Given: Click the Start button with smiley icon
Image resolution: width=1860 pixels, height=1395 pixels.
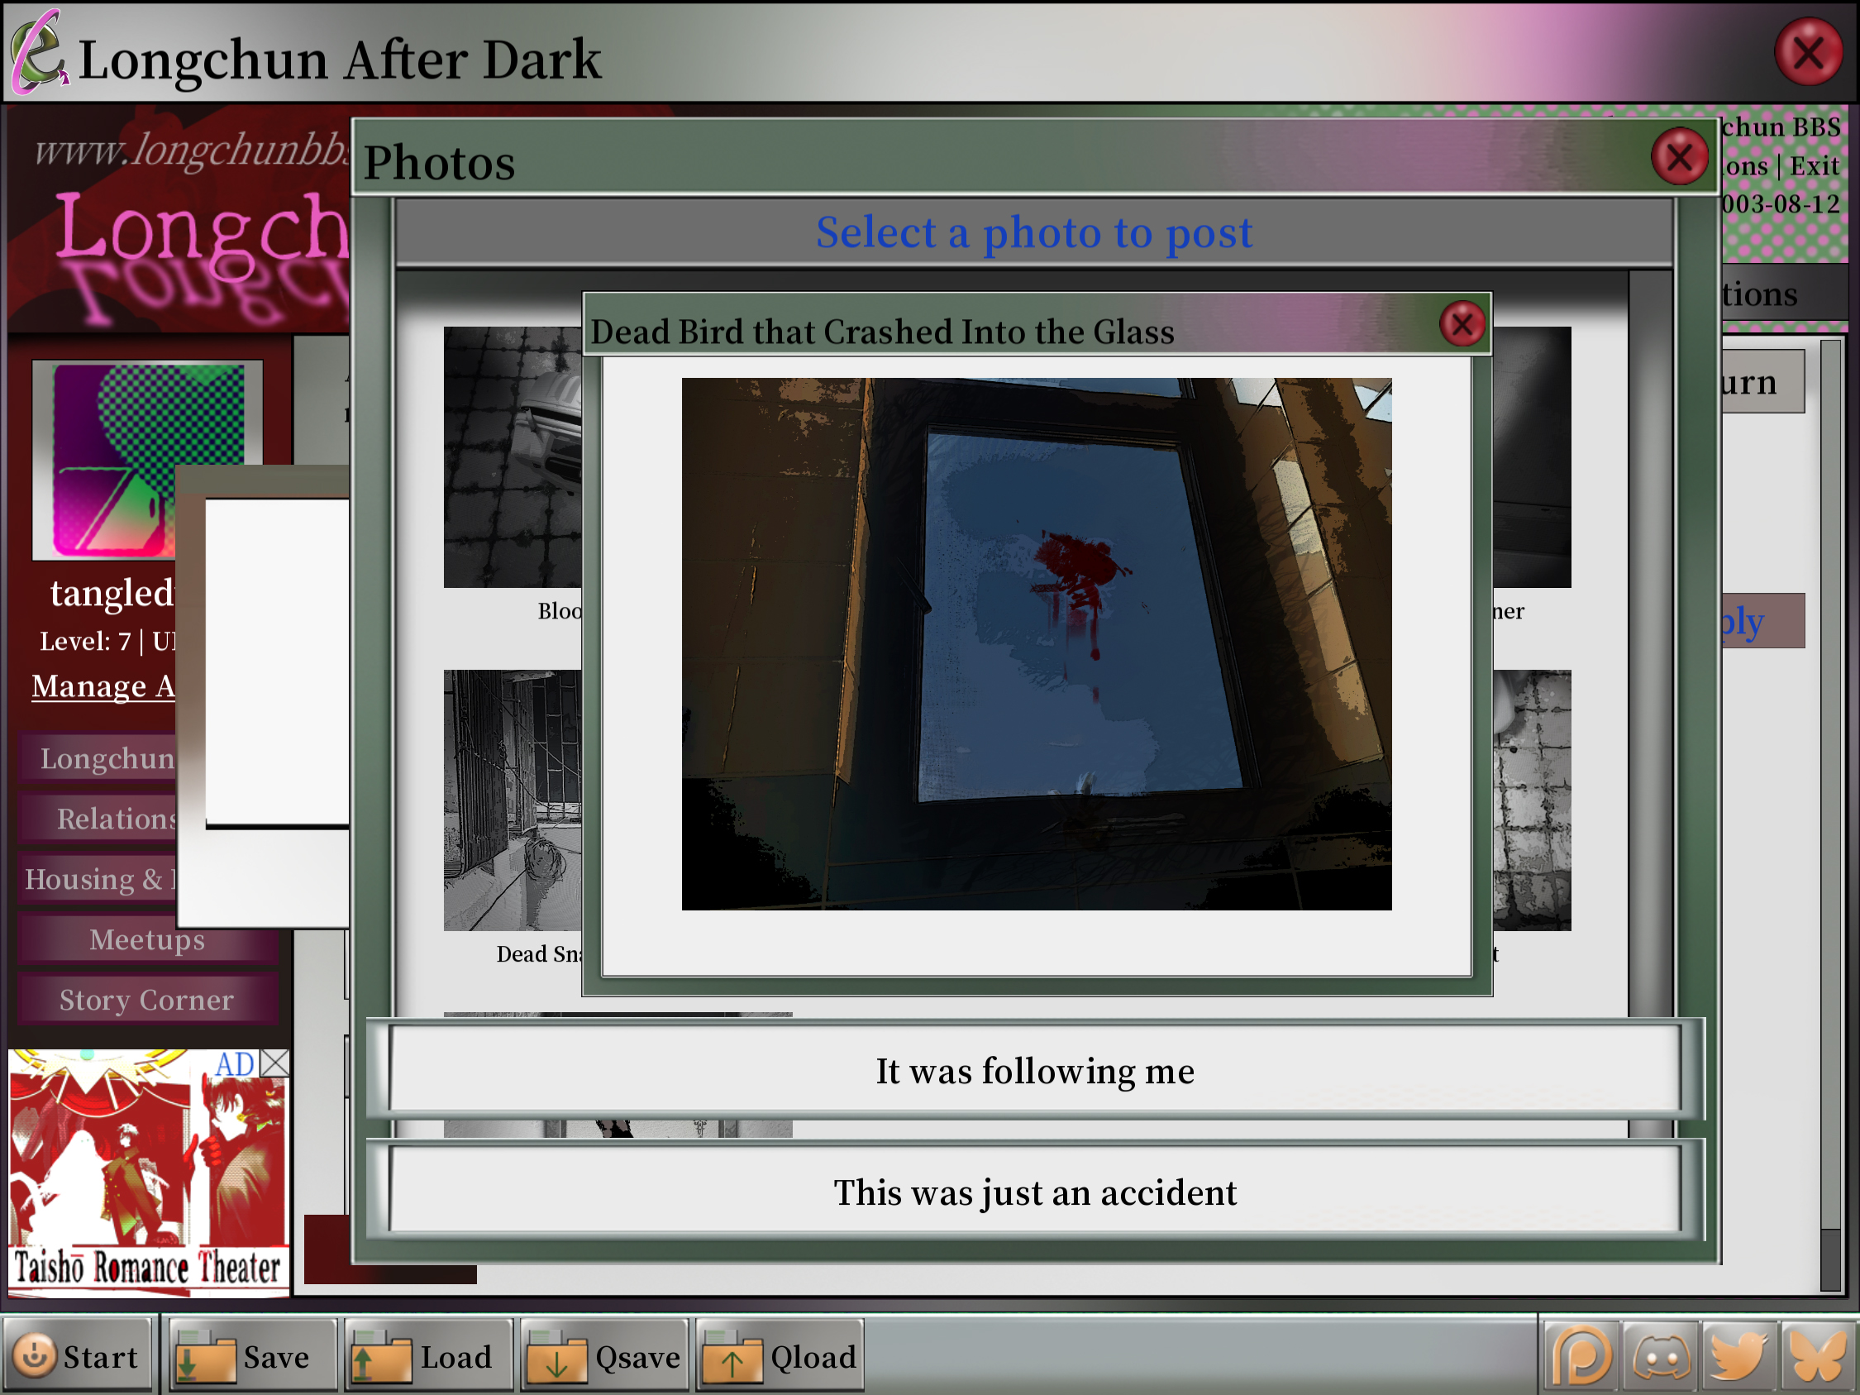Looking at the screenshot, I should pos(77,1356).
